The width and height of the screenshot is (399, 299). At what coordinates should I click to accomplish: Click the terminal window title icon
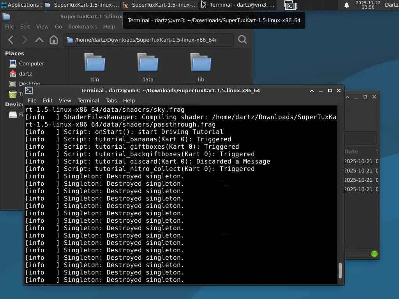[x=29, y=90]
